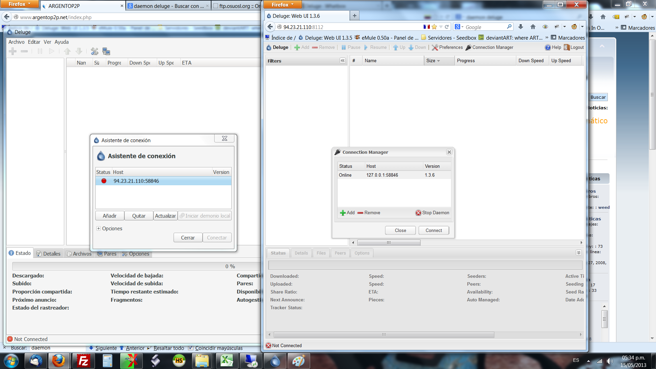
Task: Click the Progress column header in Web UI
Action: point(485,60)
